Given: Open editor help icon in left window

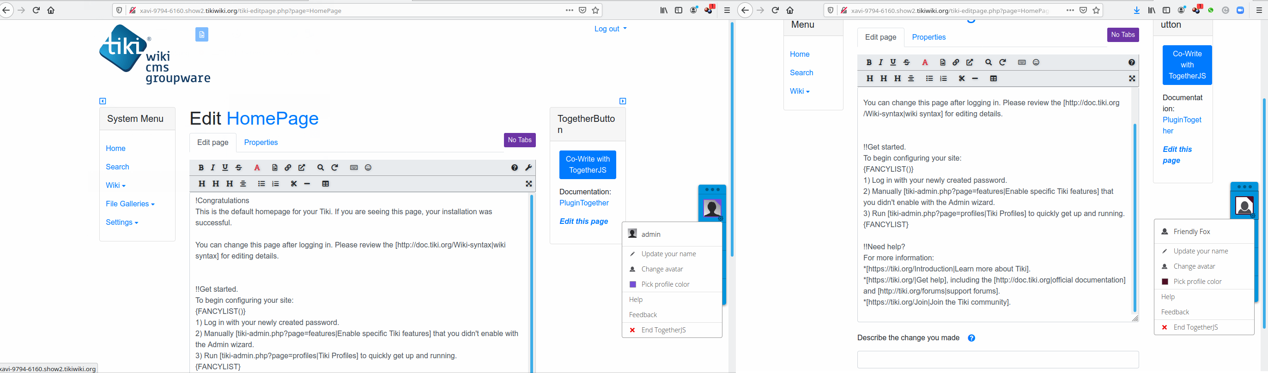Looking at the screenshot, I should click(515, 168).
